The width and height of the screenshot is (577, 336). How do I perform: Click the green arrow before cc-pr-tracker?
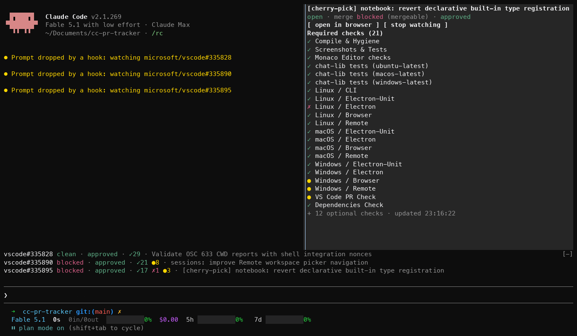tap(13, 312)
